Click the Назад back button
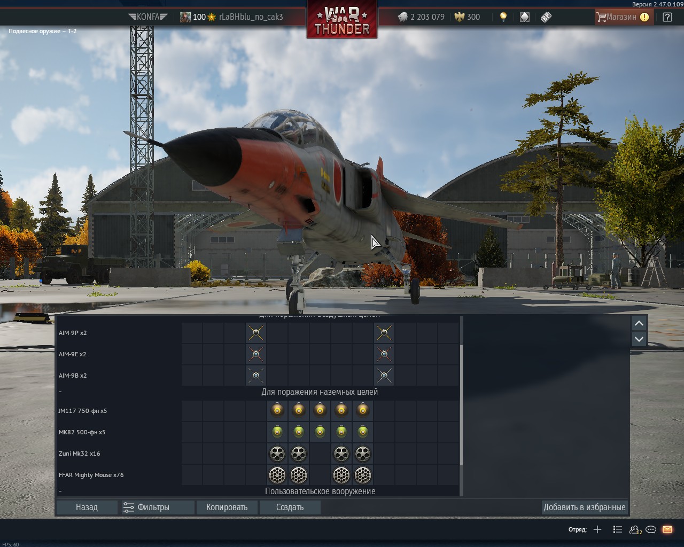This screenshot has height=547, width=684. 87,507
